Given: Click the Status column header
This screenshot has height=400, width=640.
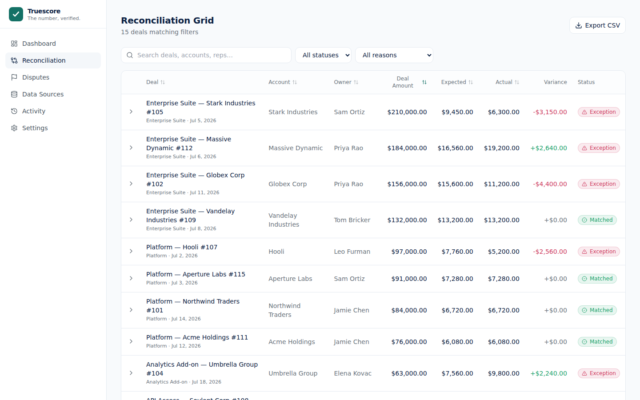Looking at the screenshot, I should coord(586,82).
